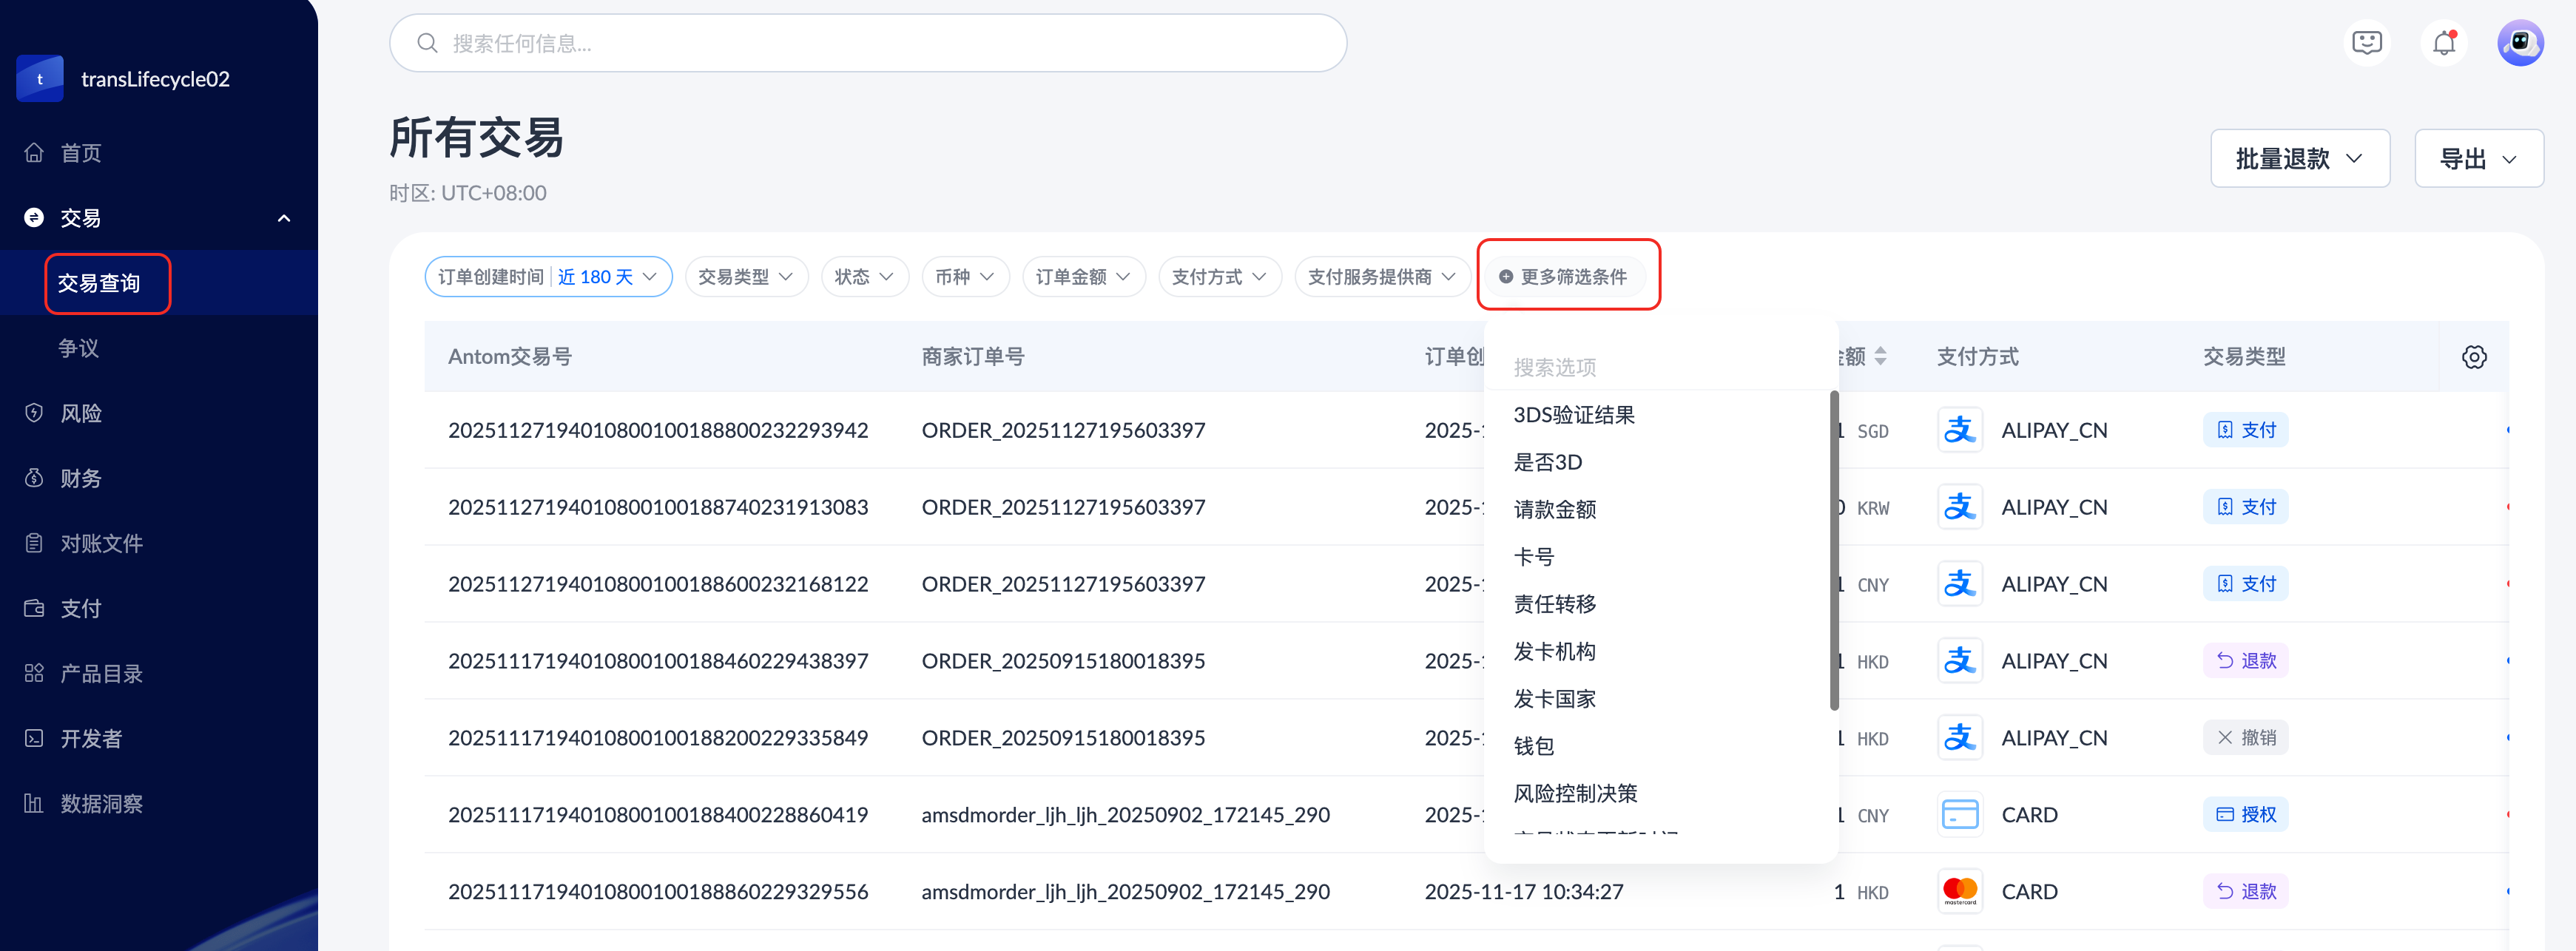
Task: Click 数据洞察 chart icon in sidebar
Action: pyautogui.click(x=34, y=803)
